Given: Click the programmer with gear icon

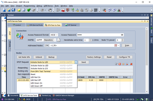Looking at the screenshot, I should click(x=50, y=10).
